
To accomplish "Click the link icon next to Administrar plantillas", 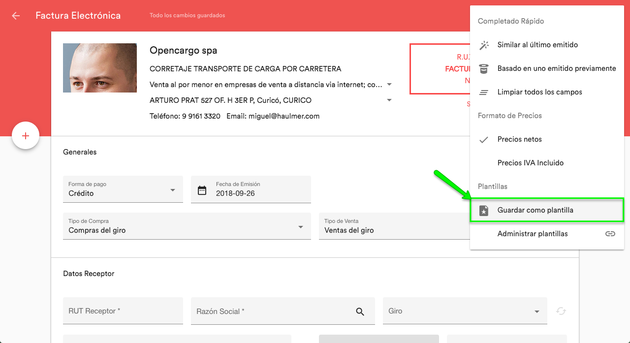I will 610,234.
